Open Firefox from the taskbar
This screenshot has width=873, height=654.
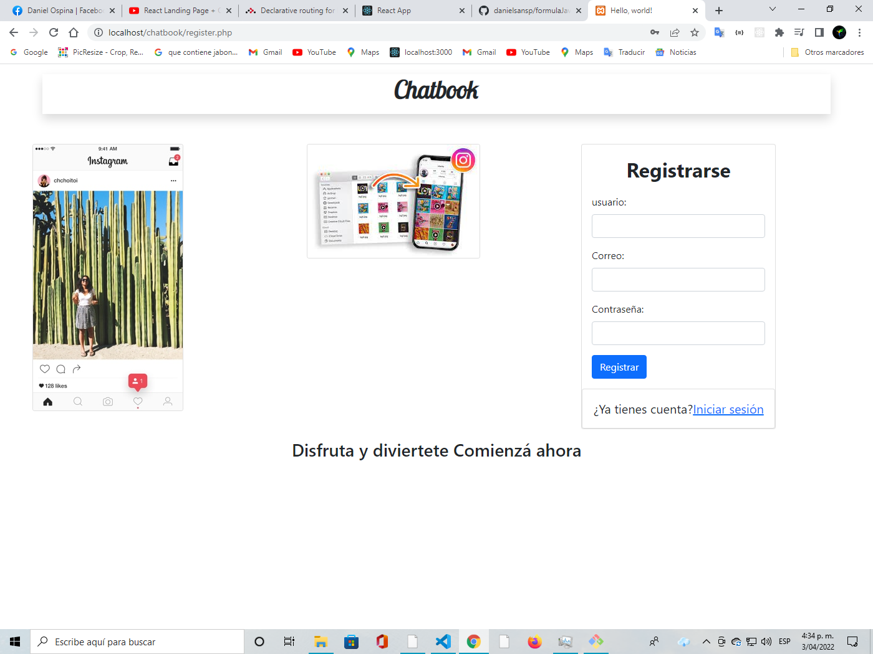click(x=535, y=641)
